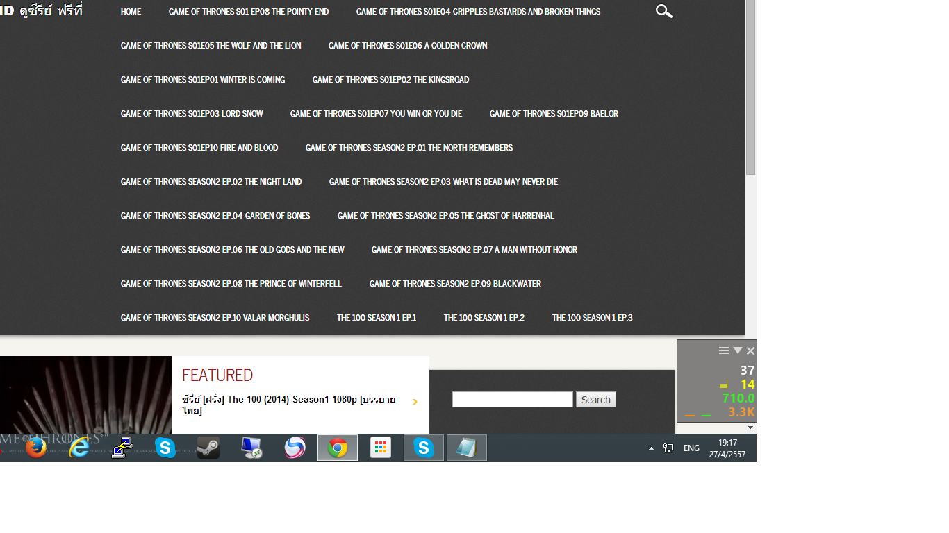
Task: Open Season2 EP.06 The Old Gods and the New
Action: (233, 250)
